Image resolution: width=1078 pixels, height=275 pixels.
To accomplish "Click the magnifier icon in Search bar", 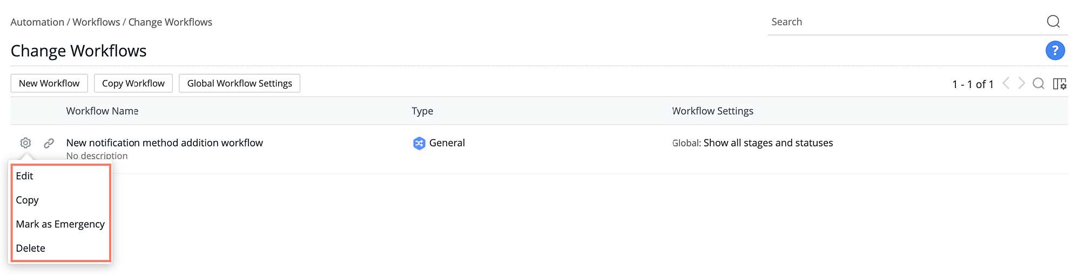I will point(1053,22).
